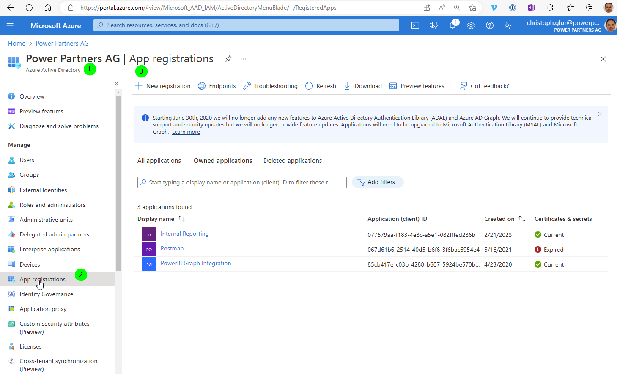Click the application filter search box
Screen dimensions: 617x374
(242, 182)
